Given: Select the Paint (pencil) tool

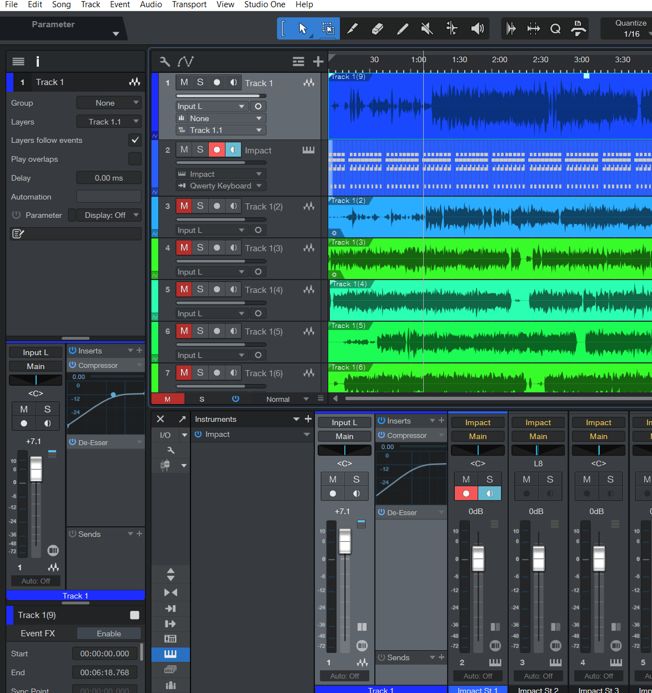Looking at the screenshot, I should pyautogui.click(x=403, y=28).
